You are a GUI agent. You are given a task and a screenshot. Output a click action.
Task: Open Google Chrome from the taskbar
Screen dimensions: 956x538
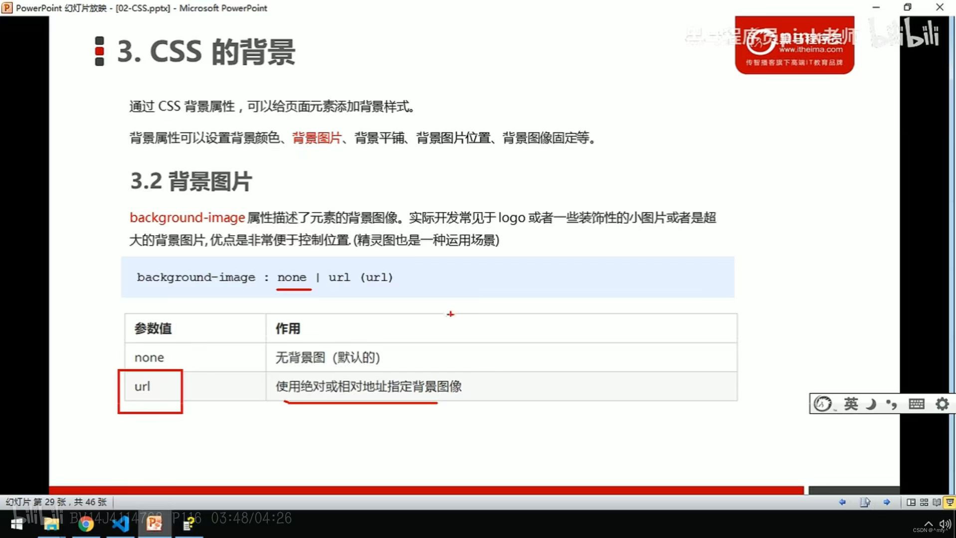click(x=86, y=524)
